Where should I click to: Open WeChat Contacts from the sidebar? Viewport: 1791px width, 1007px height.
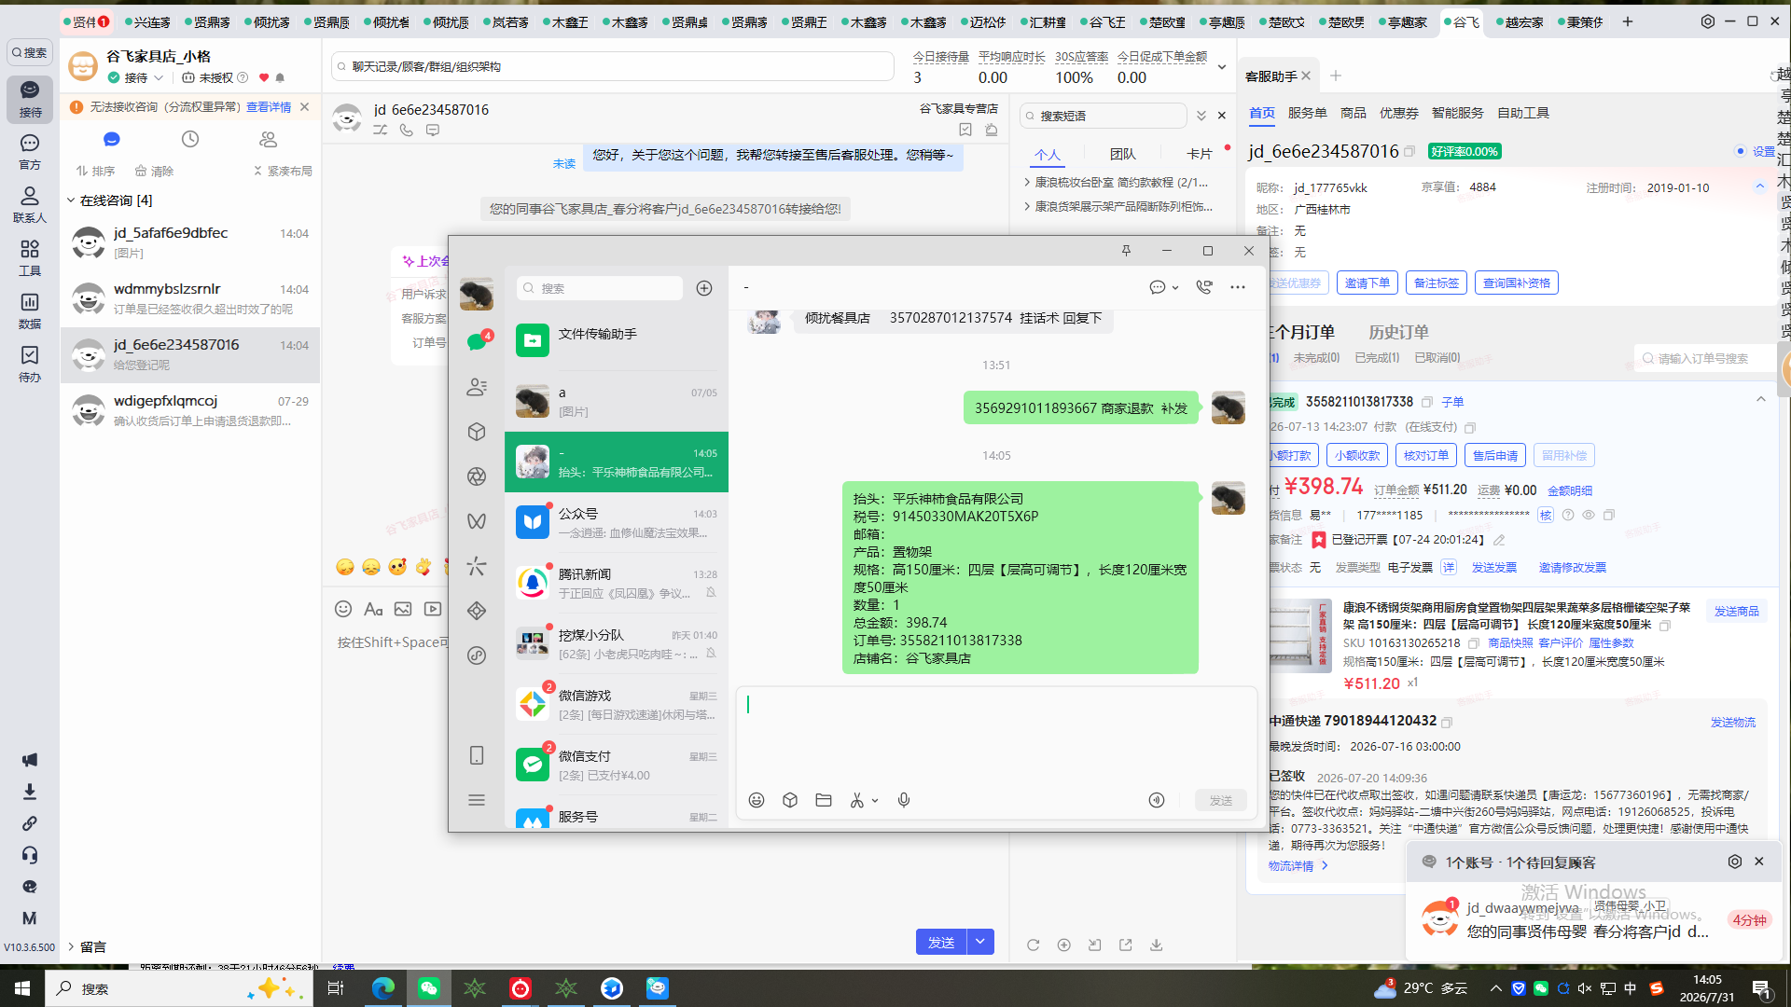coord(477,387)
